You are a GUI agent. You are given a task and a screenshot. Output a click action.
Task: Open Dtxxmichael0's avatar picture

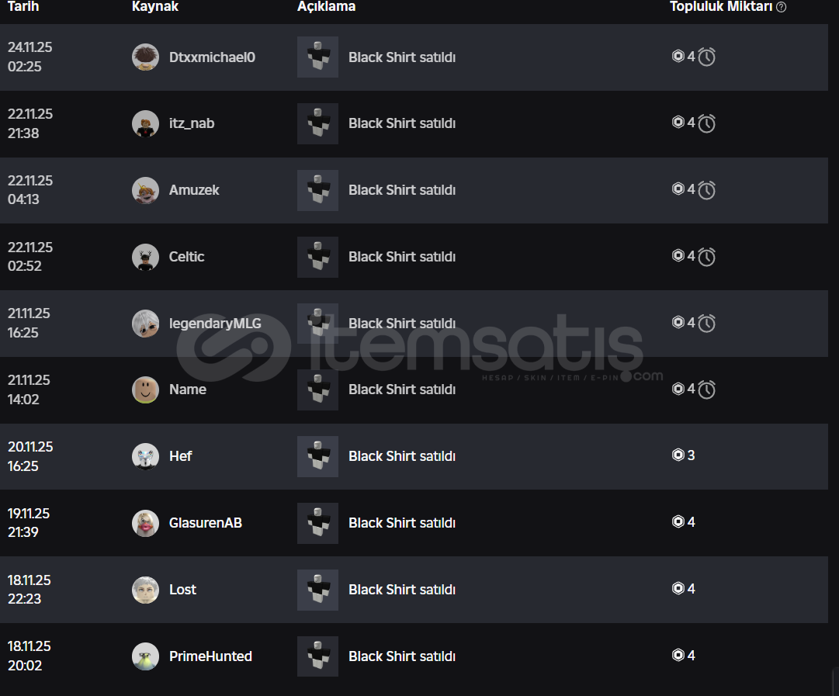click(145, 57)
